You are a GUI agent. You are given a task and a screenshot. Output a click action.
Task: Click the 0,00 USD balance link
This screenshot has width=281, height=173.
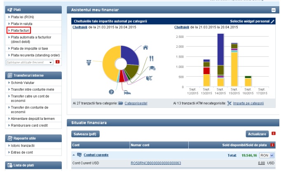(261, 163)
